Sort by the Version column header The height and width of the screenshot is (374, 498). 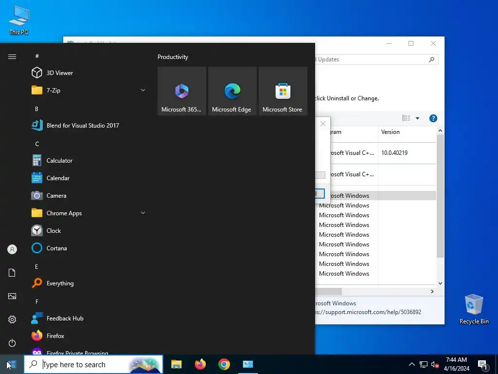point(407,132)
